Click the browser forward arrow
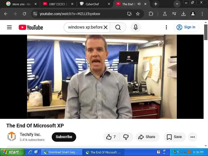The height and width of the screenshot is (156, 208). point(15,14)
